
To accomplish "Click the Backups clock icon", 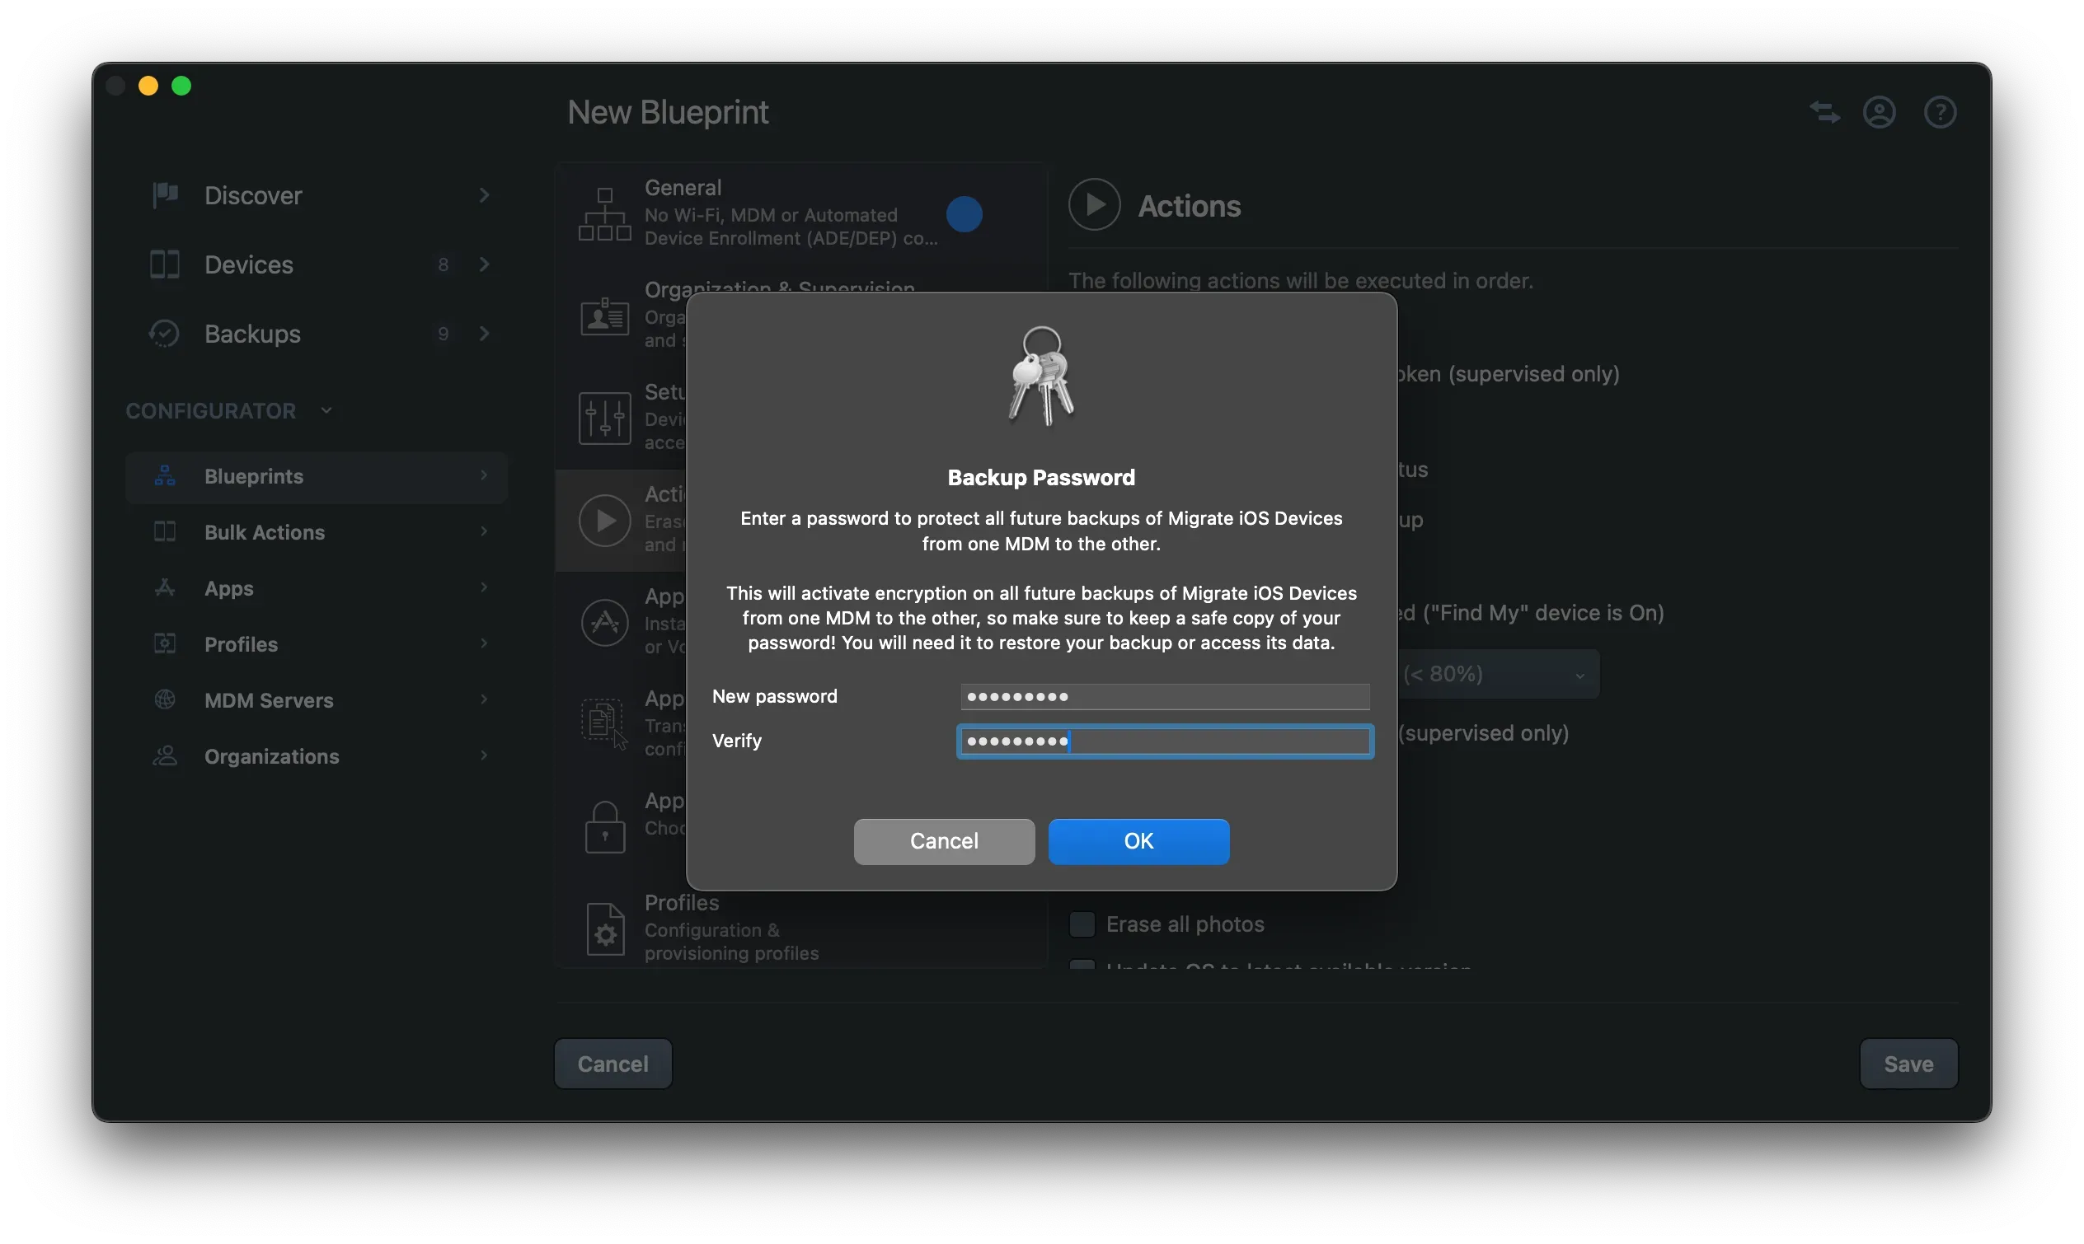I will coord(164,334).
